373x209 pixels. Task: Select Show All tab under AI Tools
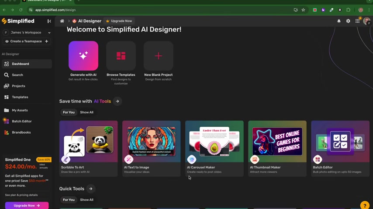click(86, 112)
